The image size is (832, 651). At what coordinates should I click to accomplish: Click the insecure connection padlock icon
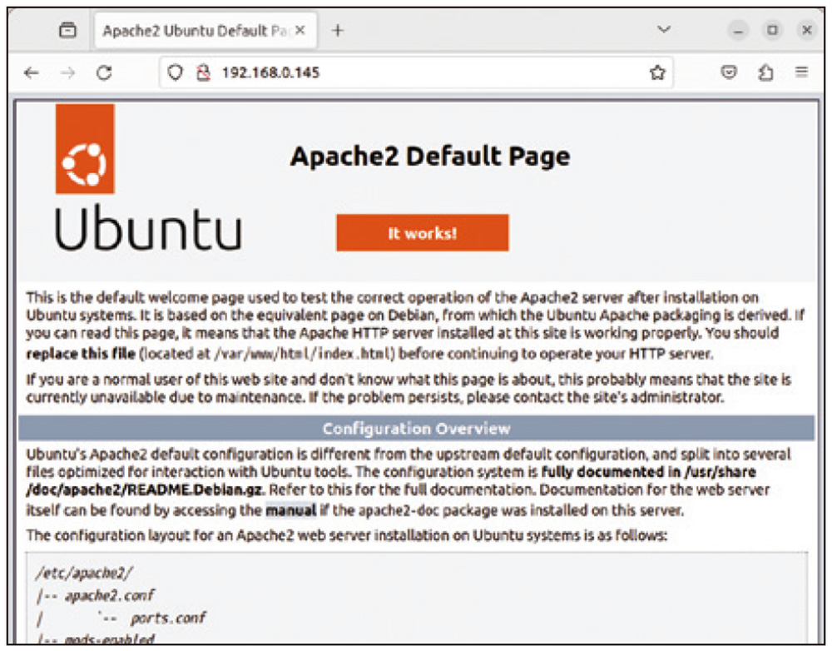[204, 72]
